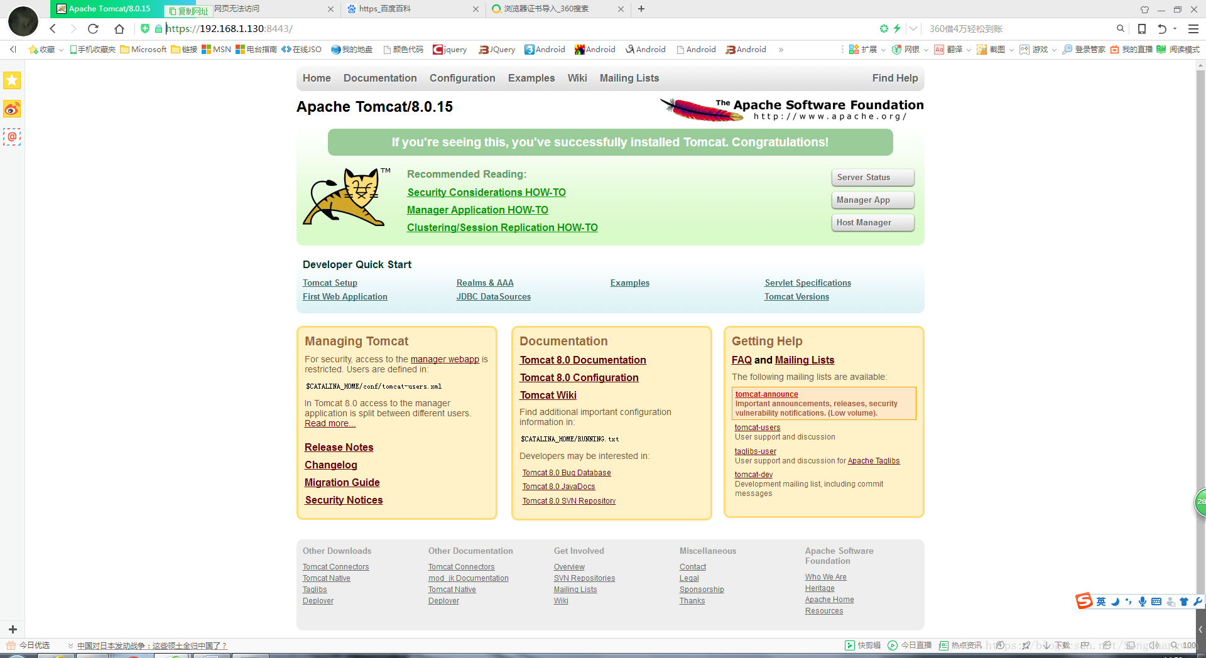The image size is (1206, 658).
Task: Open the mobile phone icon in address bar
Action: click(x=1142, y=28)
